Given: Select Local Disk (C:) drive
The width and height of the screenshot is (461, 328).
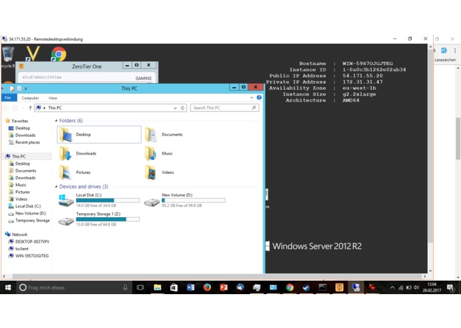Looking at the screenshot, I should 99,201.
